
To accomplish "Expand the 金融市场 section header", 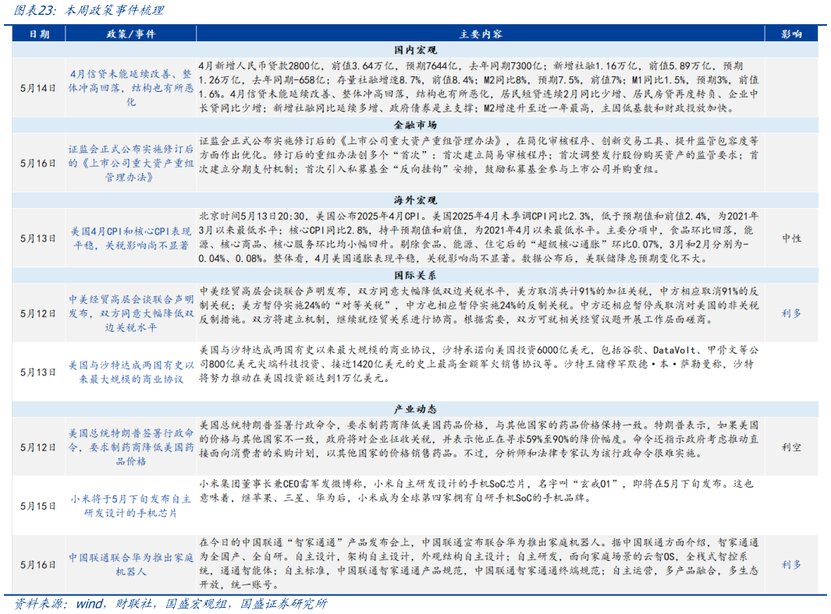I will tap(415, 125).
